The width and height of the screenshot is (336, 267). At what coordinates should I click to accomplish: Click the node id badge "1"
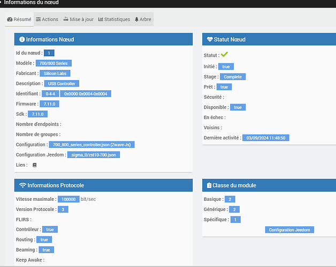tap(49, 53)
